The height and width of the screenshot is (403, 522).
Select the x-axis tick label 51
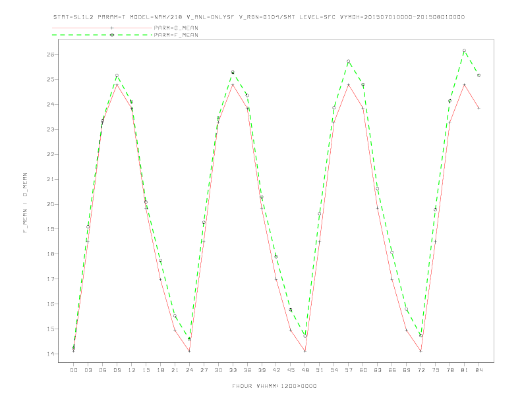tap(320, 370)
